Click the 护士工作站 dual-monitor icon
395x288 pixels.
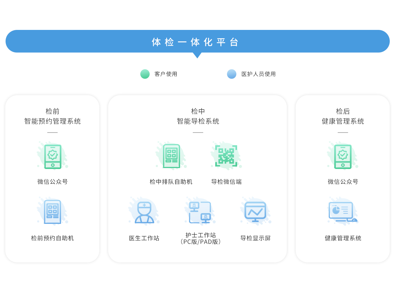point(200,212)
